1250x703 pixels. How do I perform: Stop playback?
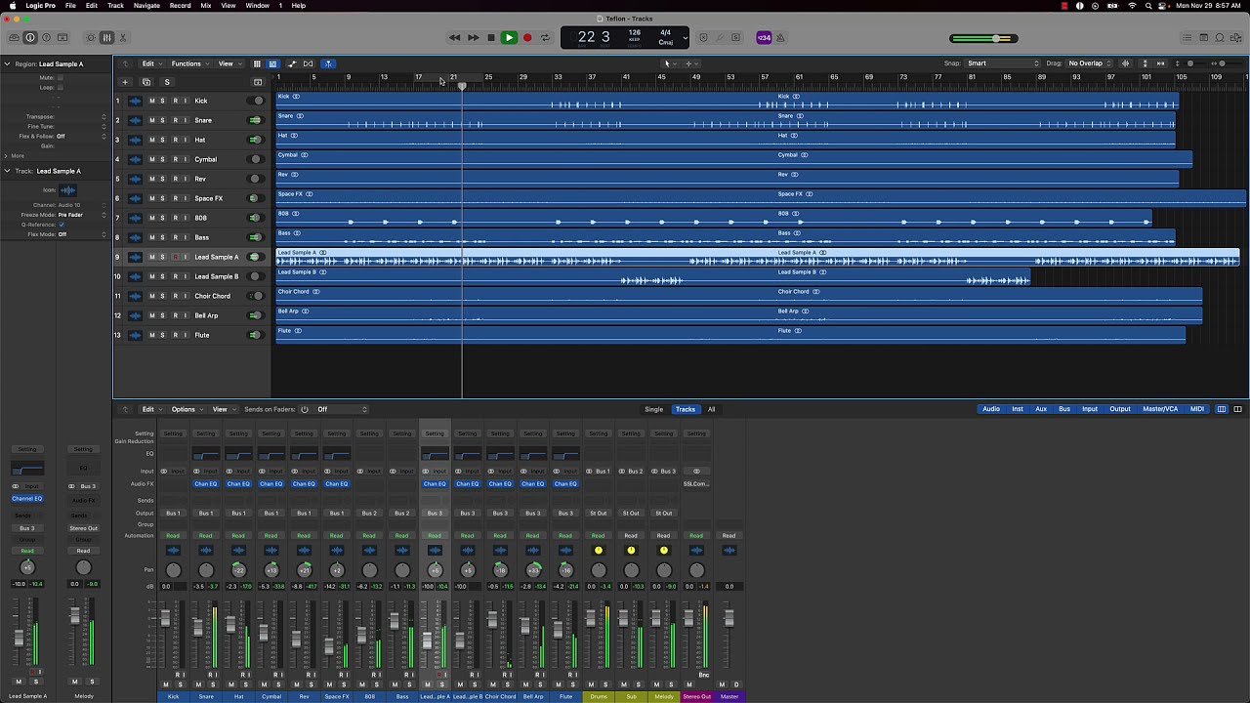491,38
